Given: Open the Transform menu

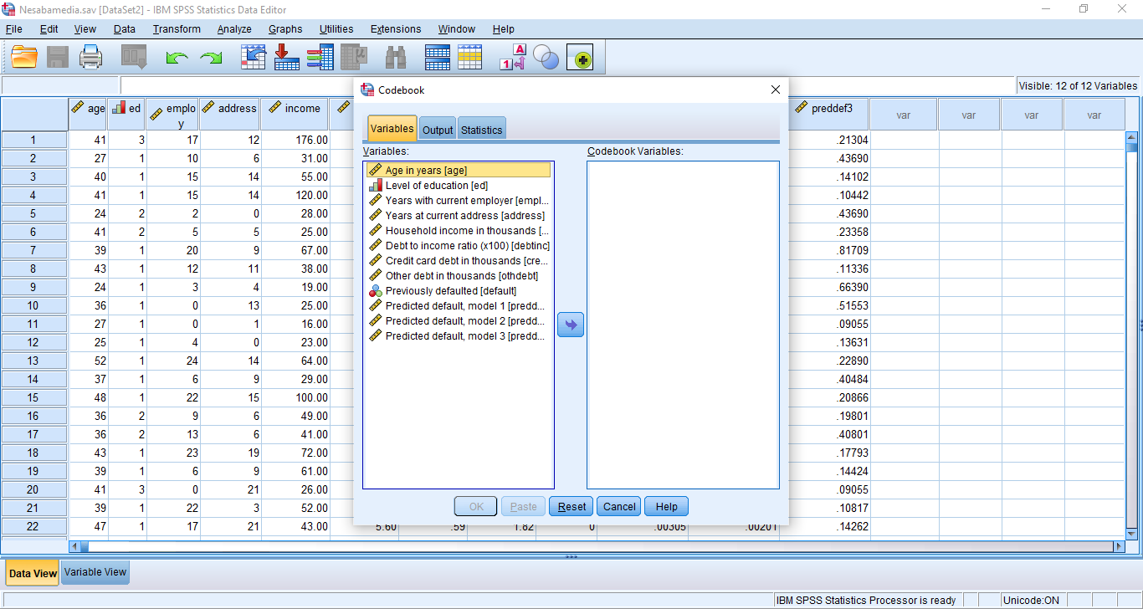Looking at the screenshot, I should (177, 29).
